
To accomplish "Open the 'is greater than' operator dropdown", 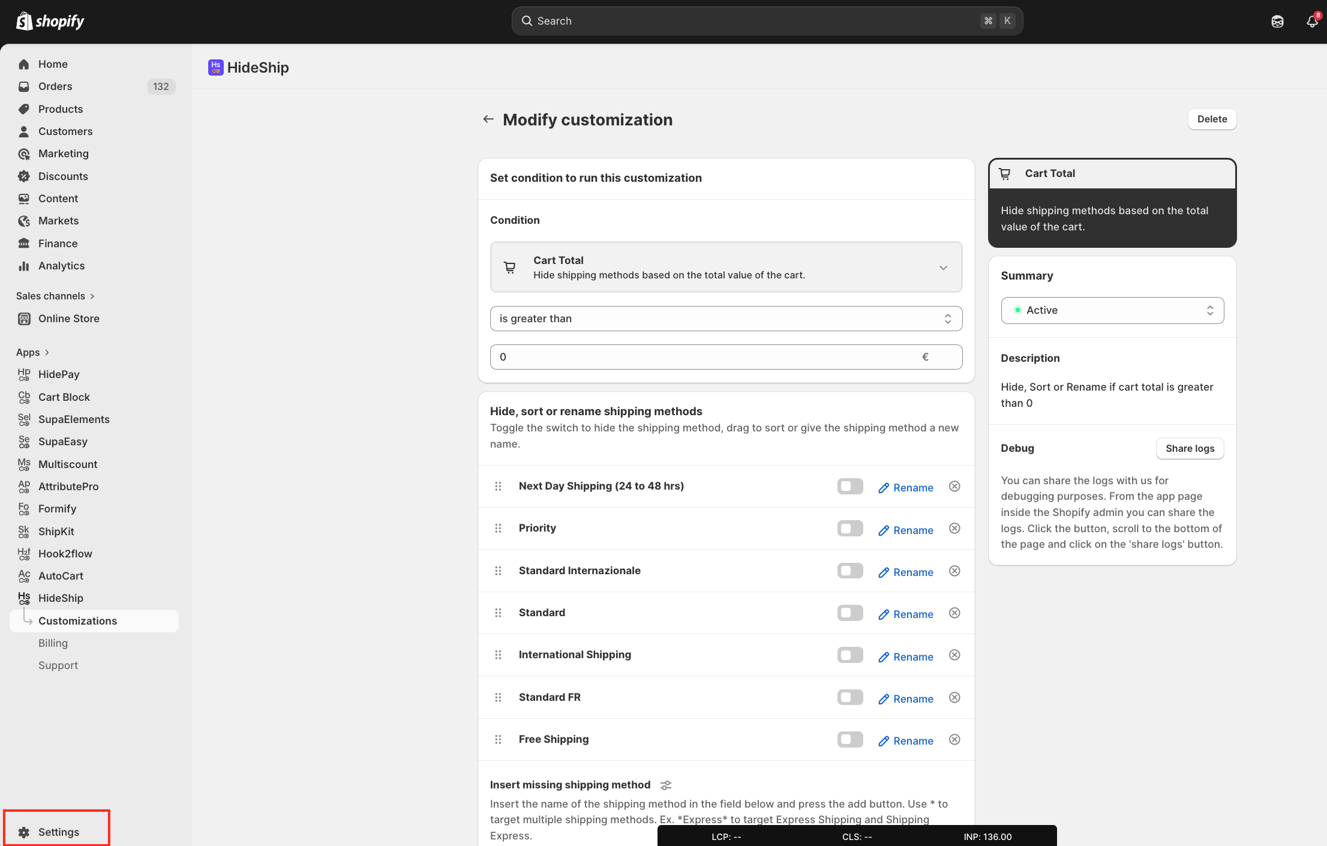I will (x=726, y=319).
